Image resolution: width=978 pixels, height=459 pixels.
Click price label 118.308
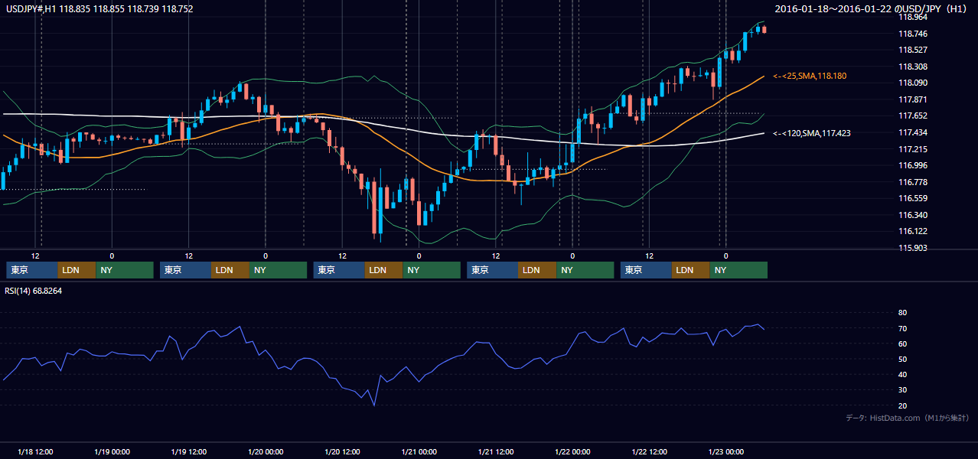click(x=912, y=67)
